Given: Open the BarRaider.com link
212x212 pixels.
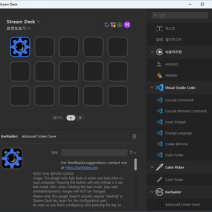Looking at the screenshot, I should click(82, 167).
